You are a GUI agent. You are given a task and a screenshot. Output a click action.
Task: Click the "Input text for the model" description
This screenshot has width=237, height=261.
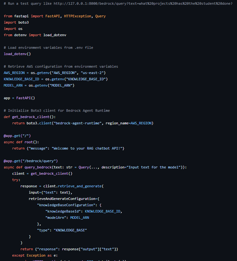click(154, 167)
